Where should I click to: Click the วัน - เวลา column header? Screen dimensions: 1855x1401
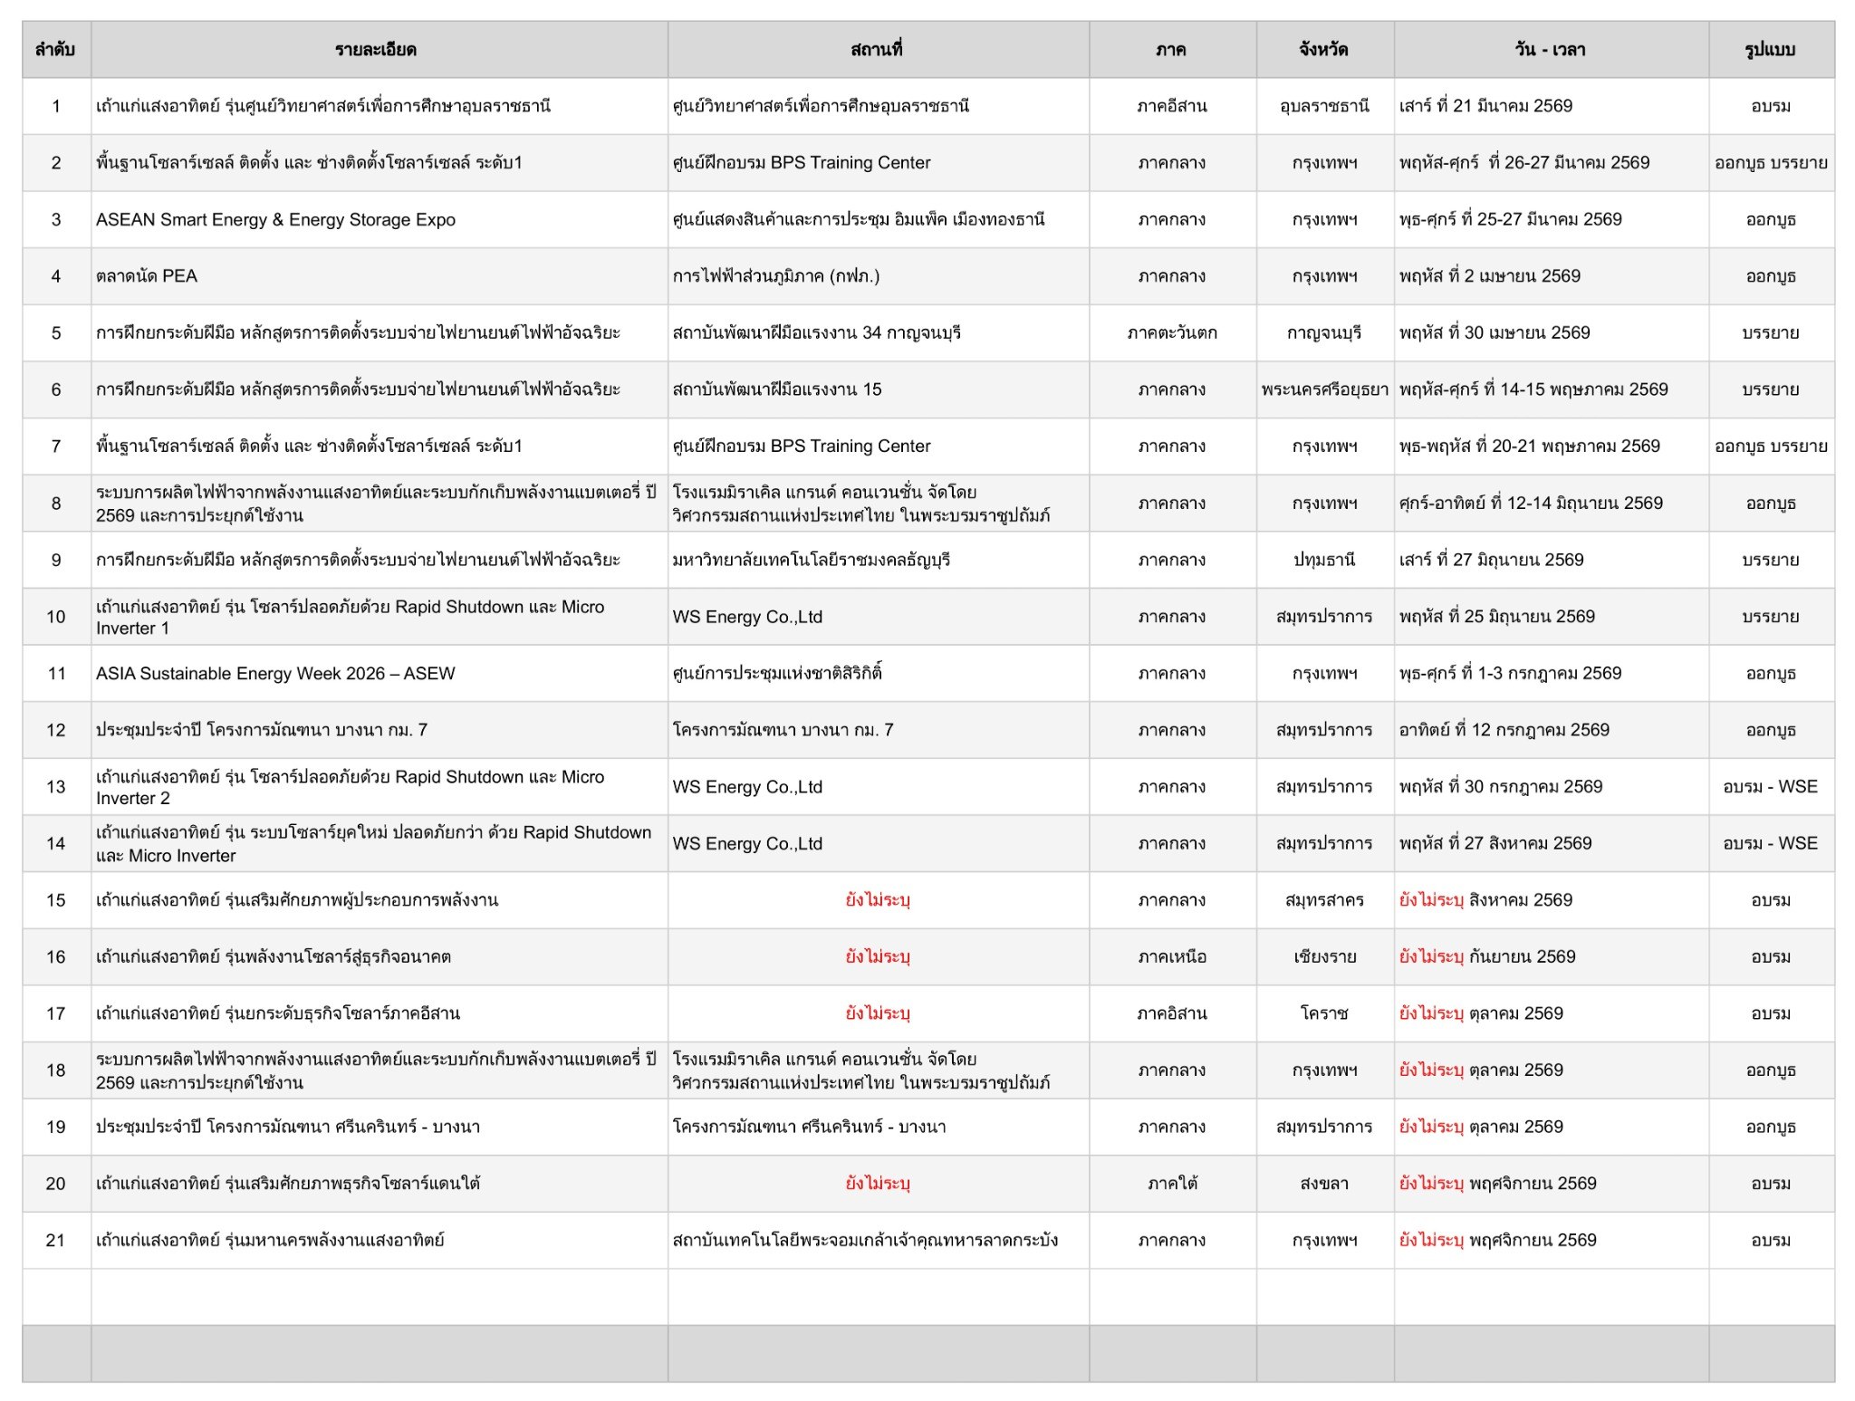1552,50
